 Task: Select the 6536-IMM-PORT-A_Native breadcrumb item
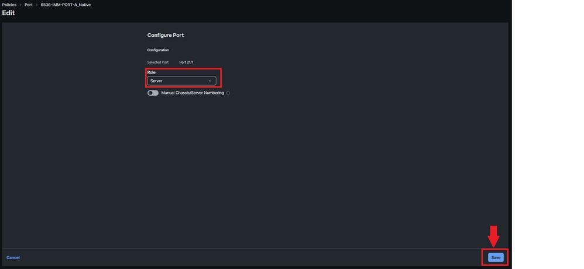[x=66, y=5]
